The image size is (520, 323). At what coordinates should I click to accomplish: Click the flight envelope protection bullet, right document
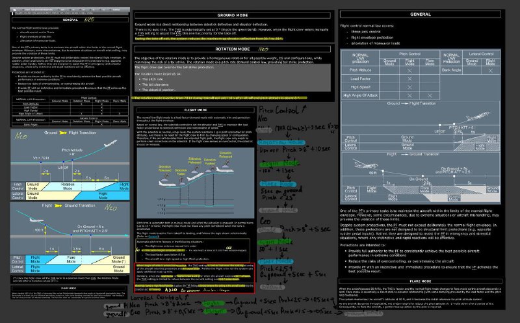pyautogui.click(x=372, y=38)
